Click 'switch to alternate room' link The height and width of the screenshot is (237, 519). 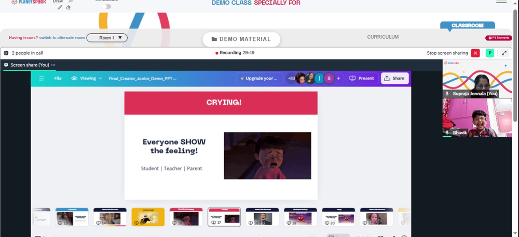[62, 38]
